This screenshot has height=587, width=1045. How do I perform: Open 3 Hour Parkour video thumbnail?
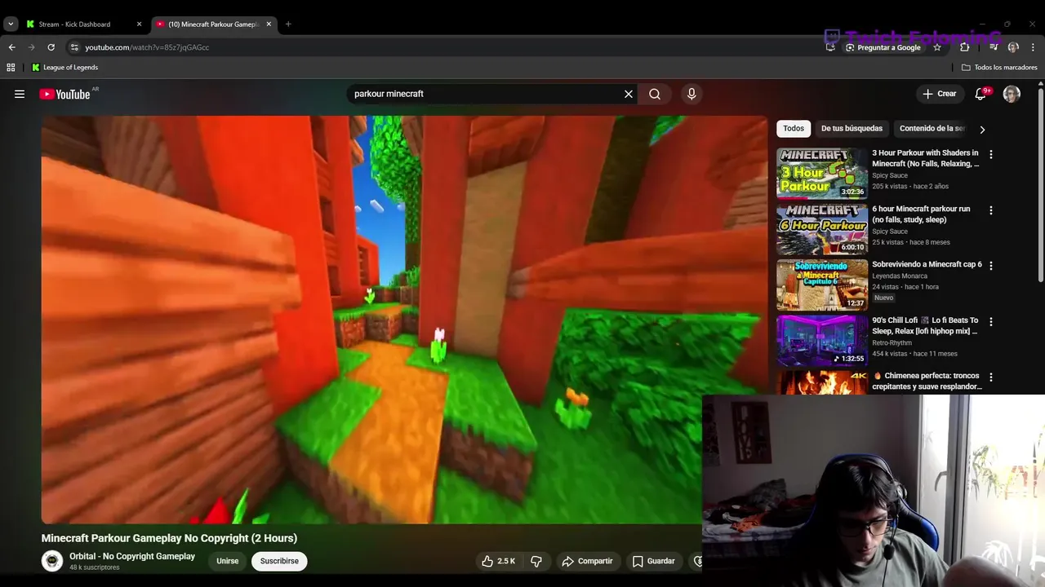[x=822, y=173]
